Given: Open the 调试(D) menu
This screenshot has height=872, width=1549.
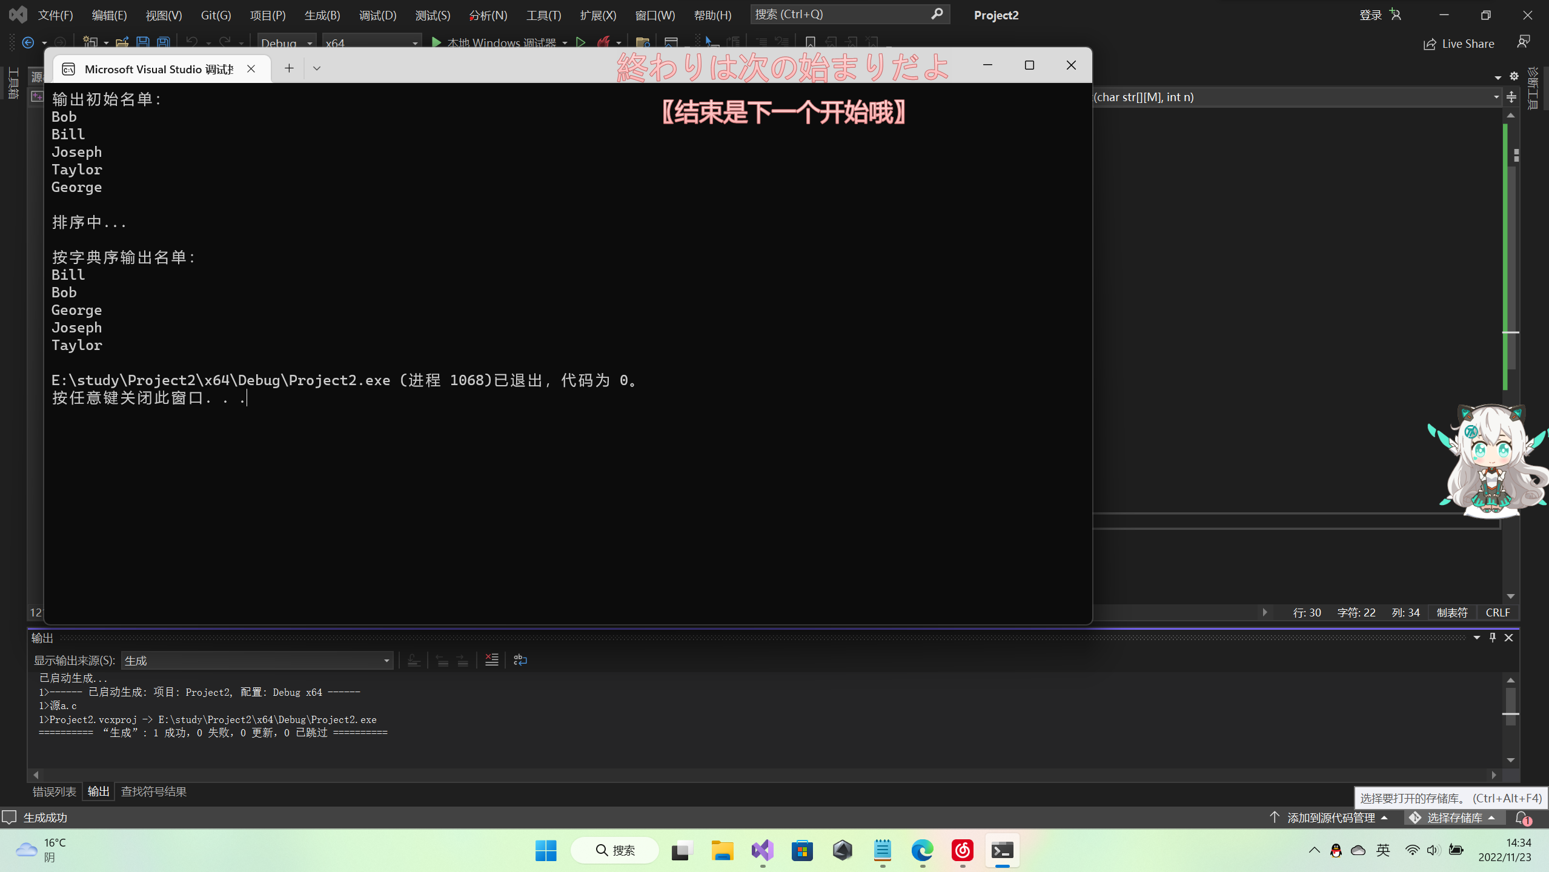Looking at the screenshot, I should click(377, 15).
